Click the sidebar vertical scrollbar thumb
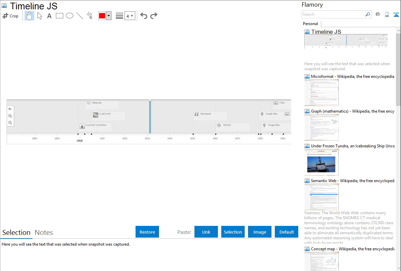 point(398,70)
